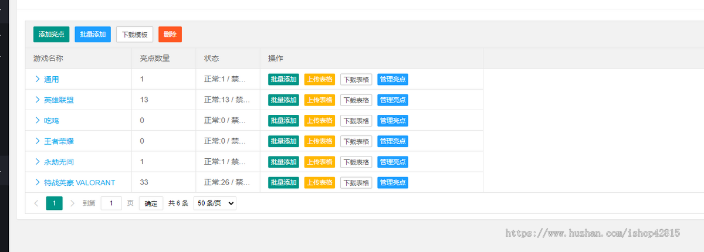Click the 游戏名称 column header
Viewport: 704px width, 252px height.
[79, 58]
